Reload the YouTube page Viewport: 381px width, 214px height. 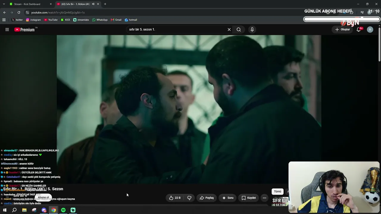tap(19, 12)
